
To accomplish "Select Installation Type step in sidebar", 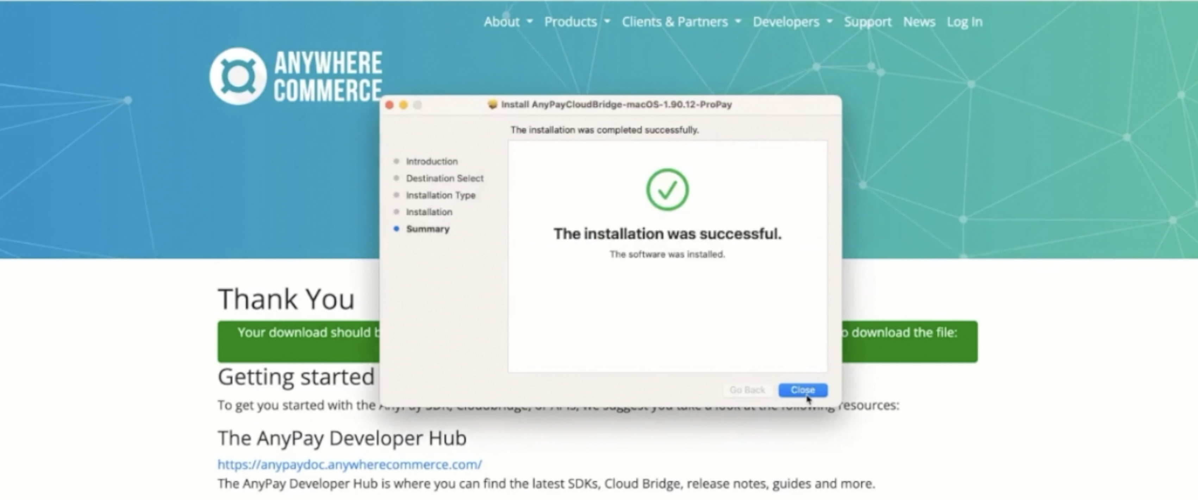I will [x=441, y=195].
